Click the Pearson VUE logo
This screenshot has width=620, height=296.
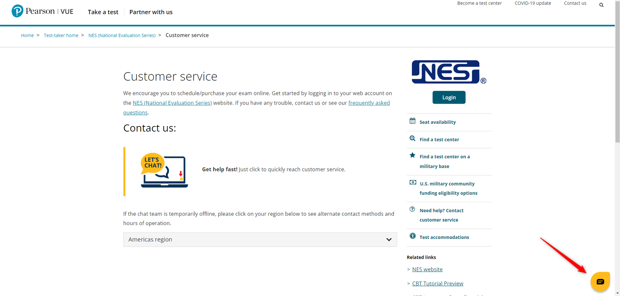point(42,11)
